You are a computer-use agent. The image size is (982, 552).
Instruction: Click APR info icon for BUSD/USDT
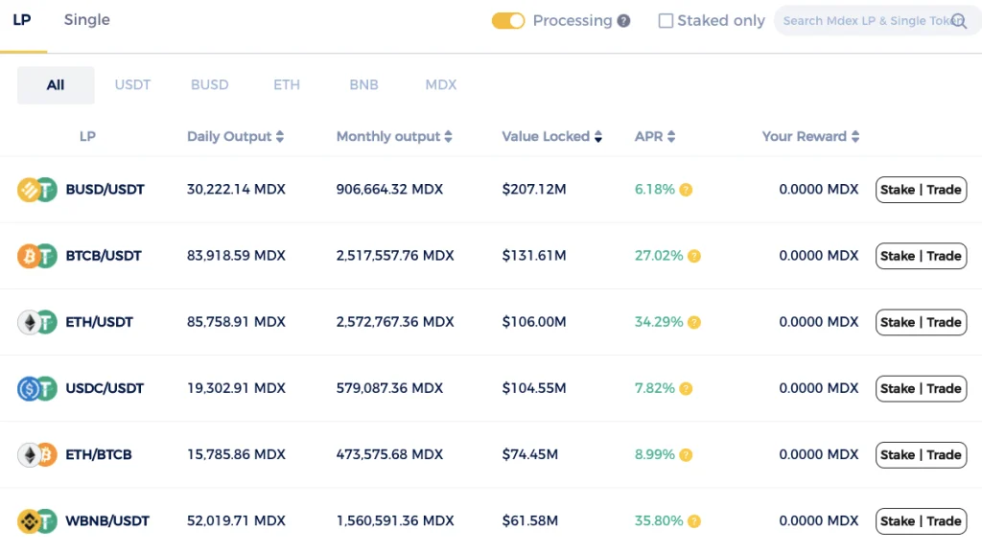point(686,190)
